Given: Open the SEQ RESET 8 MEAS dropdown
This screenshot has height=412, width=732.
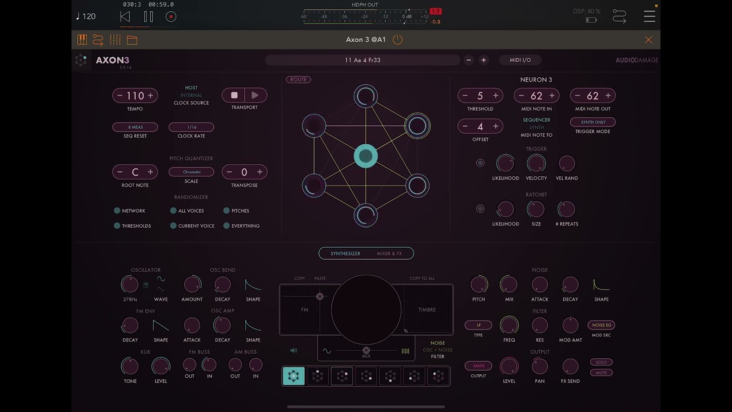Looking at the screenshot, I should point(135,127).
